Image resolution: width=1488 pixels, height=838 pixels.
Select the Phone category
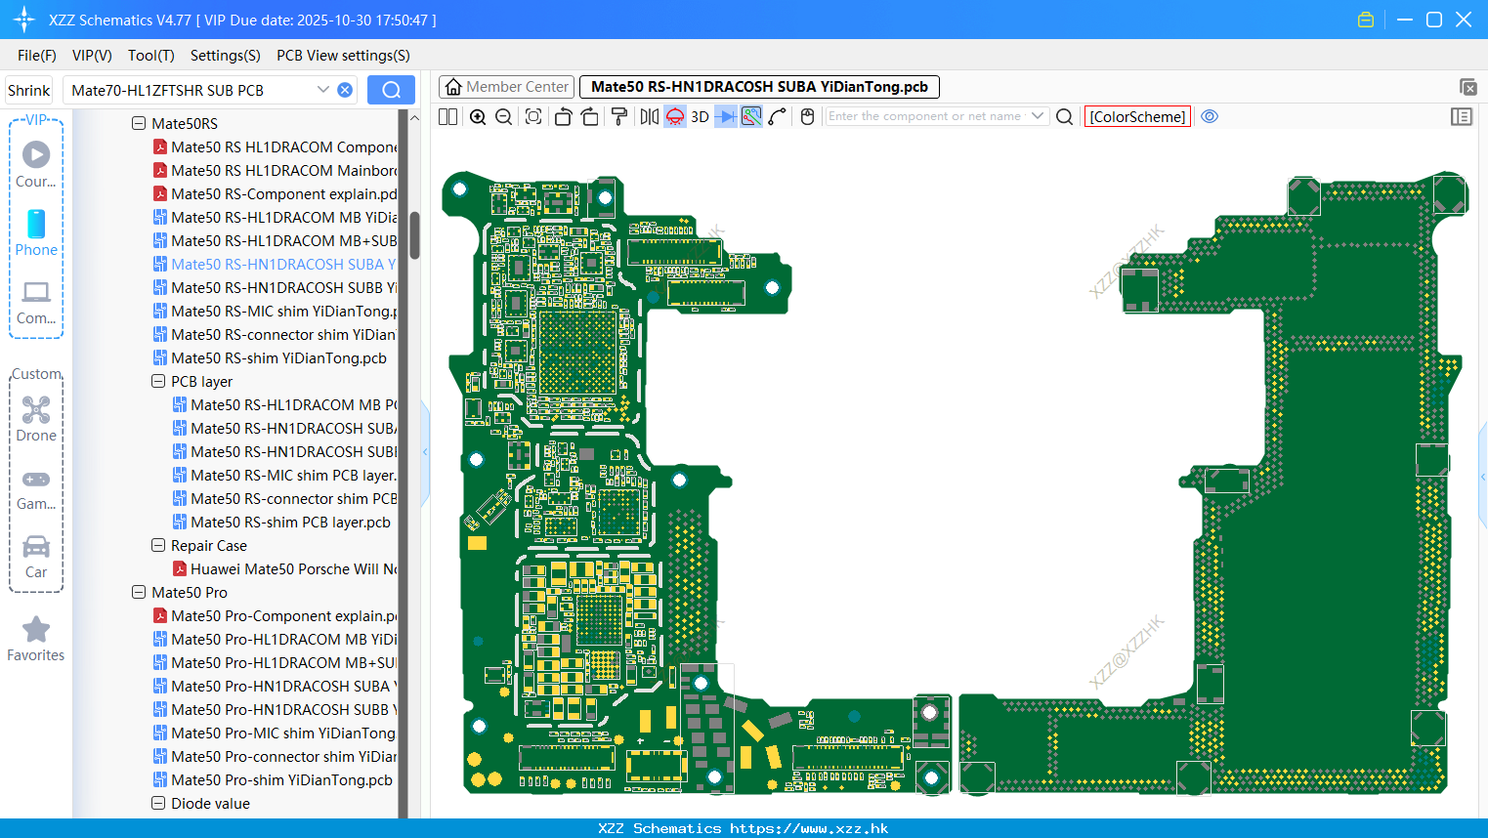coord(36,232)
